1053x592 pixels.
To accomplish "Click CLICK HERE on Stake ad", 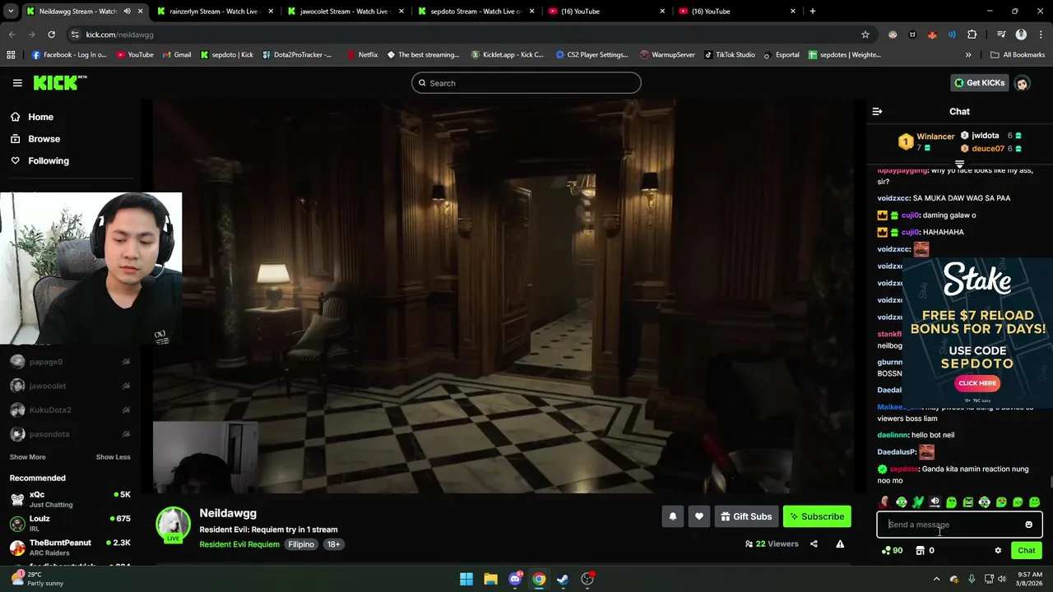I will (x=977, y=383).
